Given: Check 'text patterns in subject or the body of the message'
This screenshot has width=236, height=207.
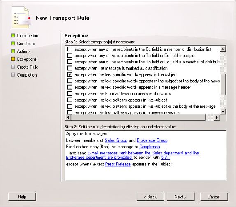Looking at the screenshot, I should tap(70, 106).
